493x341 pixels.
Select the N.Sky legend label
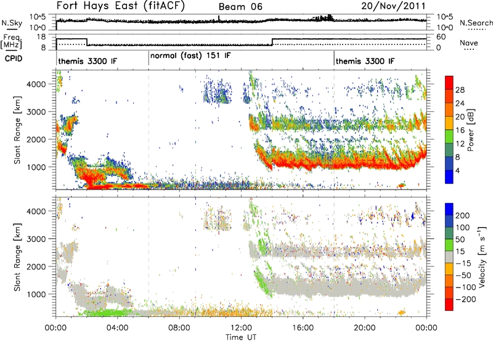point(12,23)
